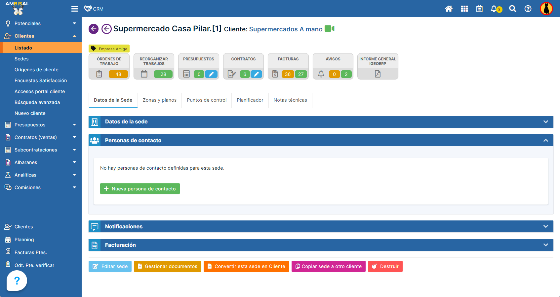This screenshot has width=560, height=297.
Task: Open the calendar icon in header
Action: (x=479, y=9)
